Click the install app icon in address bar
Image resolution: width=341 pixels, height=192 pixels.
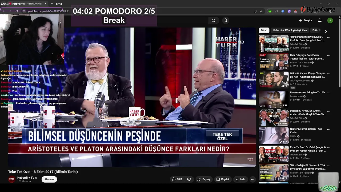(255, 11)
